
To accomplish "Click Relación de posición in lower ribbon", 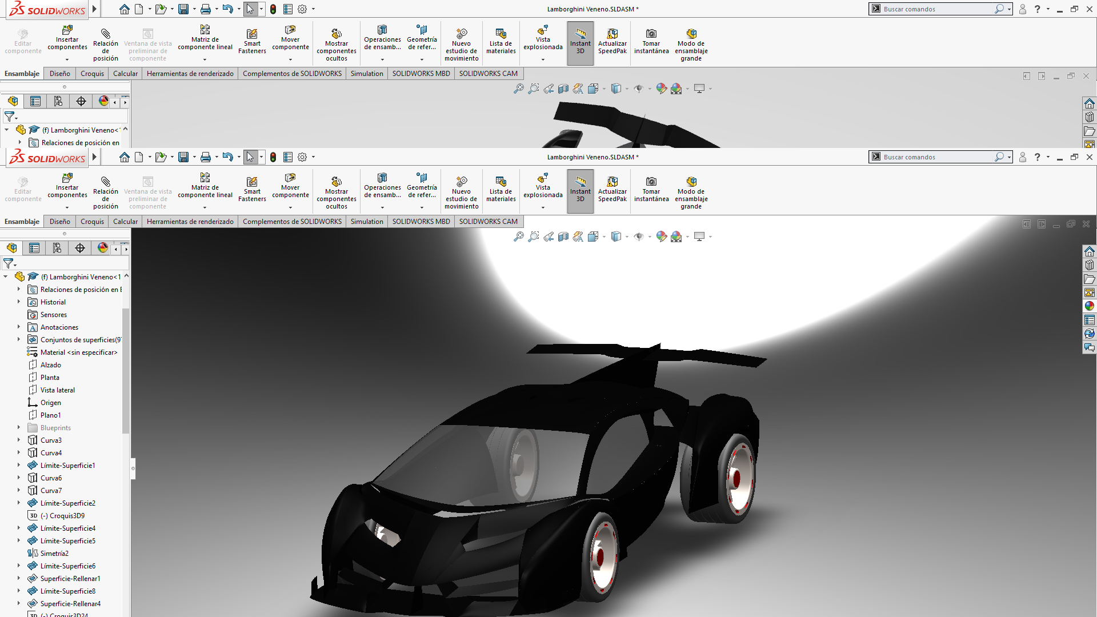I will [x=106, y=193].
